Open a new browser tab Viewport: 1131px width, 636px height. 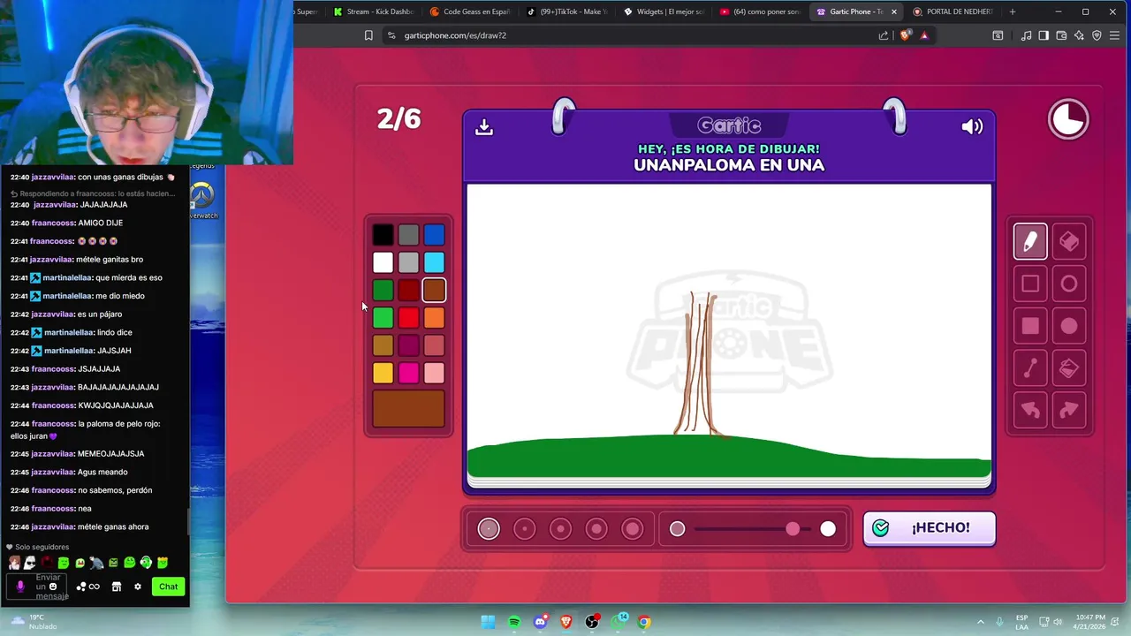[1013, 11]
